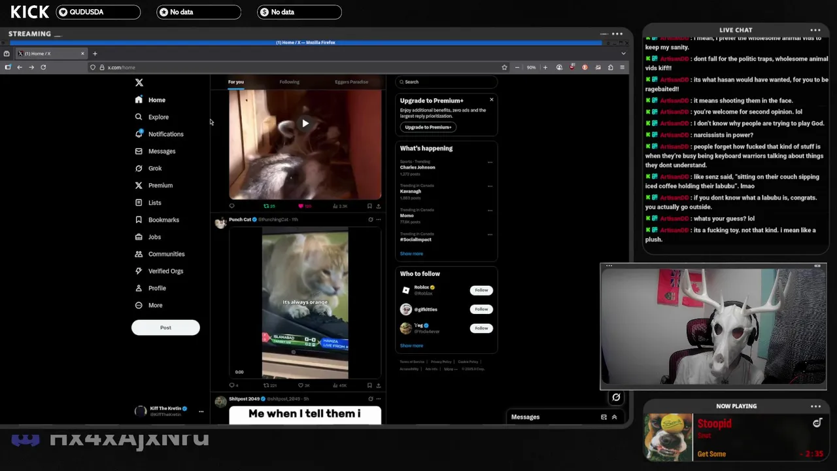Open Jobs in the X sidebar
Viewport: 837px width, 471px height.
pos(148,237)
